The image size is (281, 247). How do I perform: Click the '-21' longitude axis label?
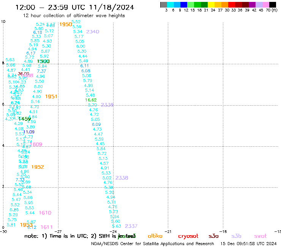[x=168, y=231]
